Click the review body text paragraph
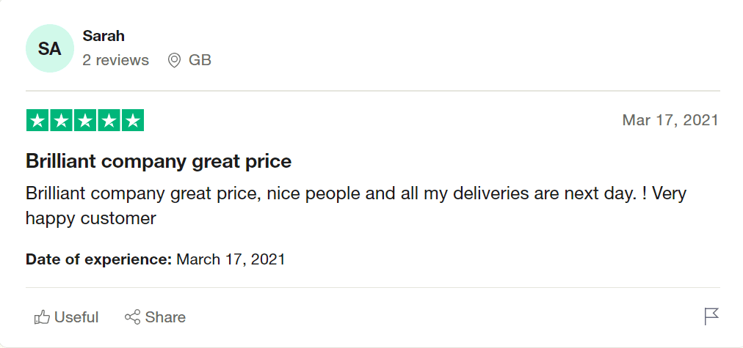The height and width of the screenshot is (348, 743). click(x=355, y=206)
